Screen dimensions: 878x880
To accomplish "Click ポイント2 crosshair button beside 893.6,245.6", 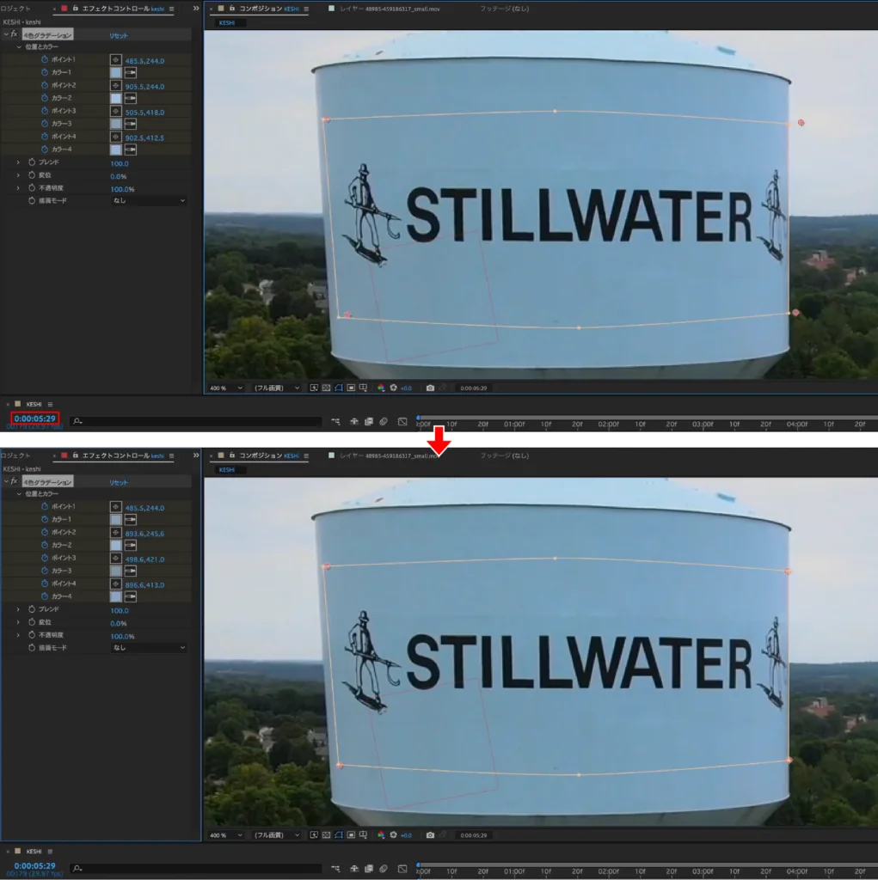I will tap(116, 533).
